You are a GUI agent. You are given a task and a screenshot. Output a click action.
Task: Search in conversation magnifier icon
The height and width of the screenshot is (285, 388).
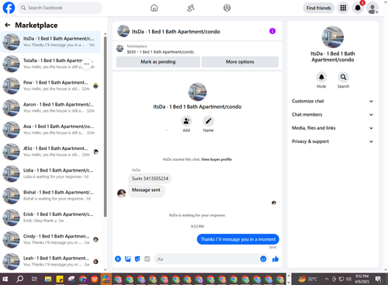point(343,77)
